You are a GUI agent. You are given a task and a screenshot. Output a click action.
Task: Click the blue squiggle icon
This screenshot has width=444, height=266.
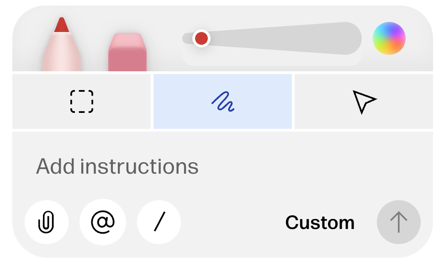pyautogui.click(x=223, y=101)
